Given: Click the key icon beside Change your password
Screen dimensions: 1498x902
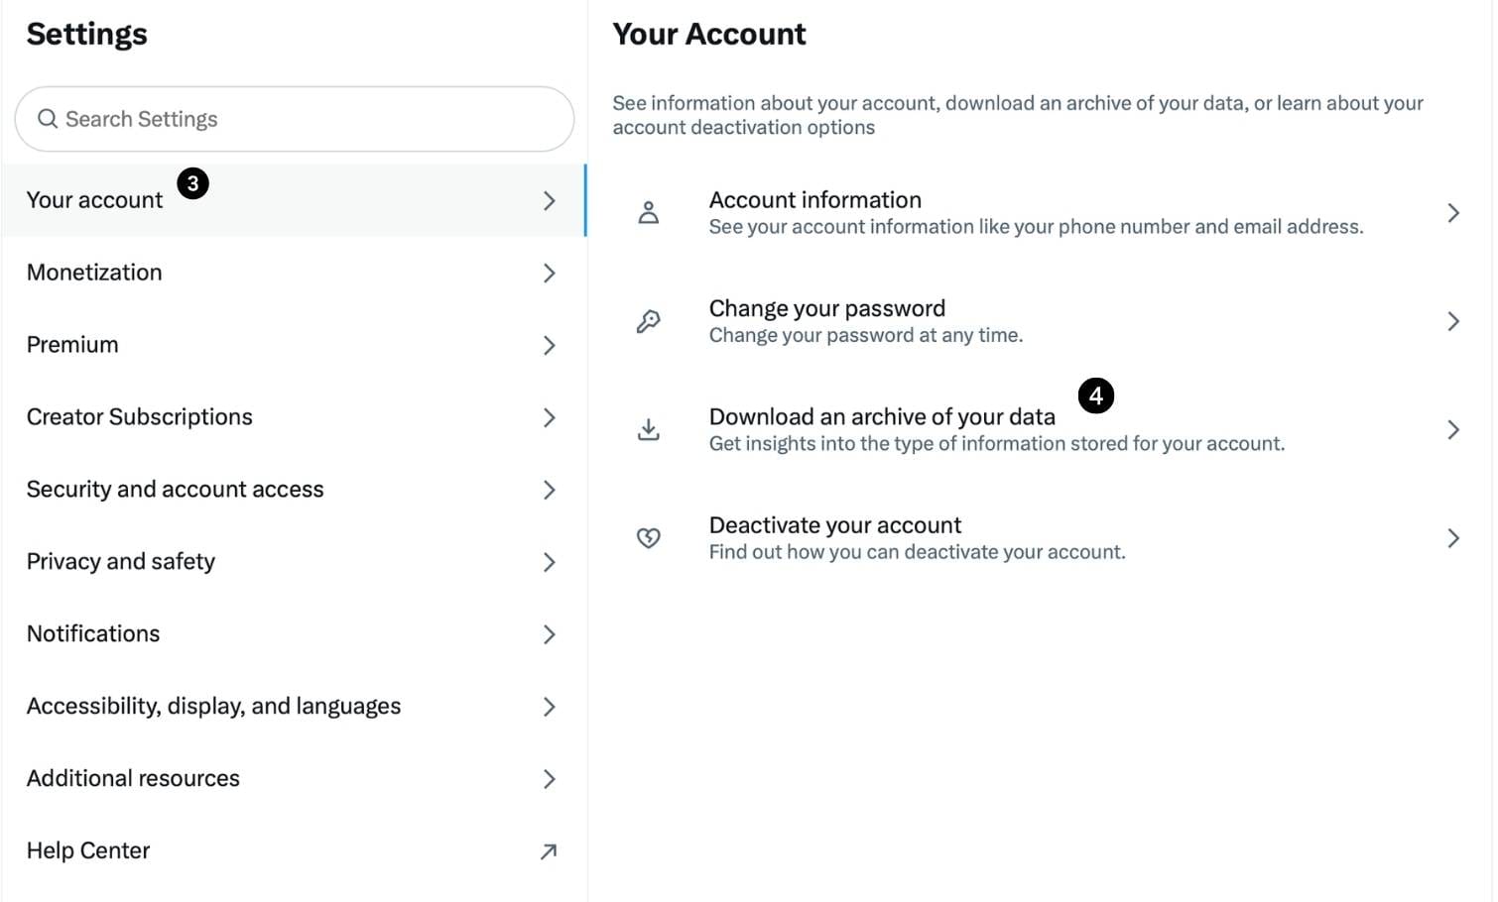Looking at the screenshot, I should [649, 320].
